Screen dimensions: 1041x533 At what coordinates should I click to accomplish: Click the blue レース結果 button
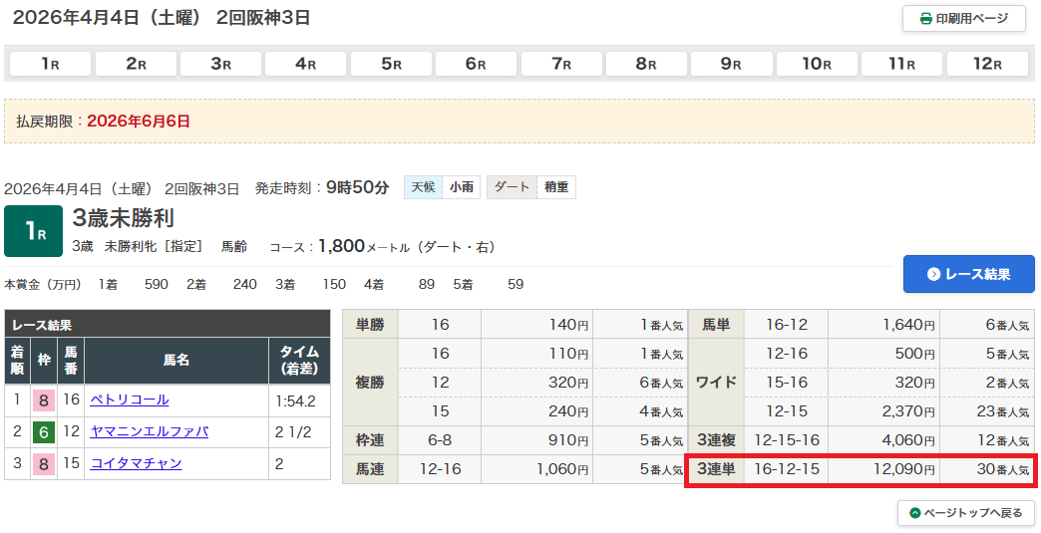(x=968, y=274)
